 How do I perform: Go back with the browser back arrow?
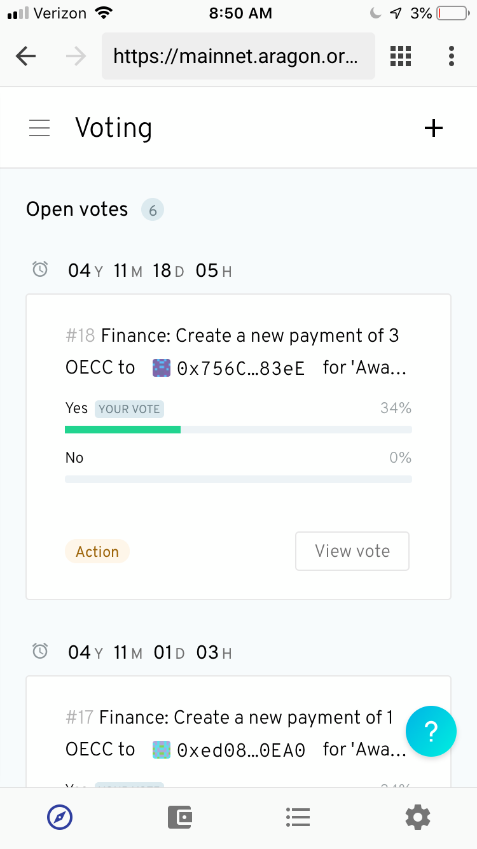(25, 57)
